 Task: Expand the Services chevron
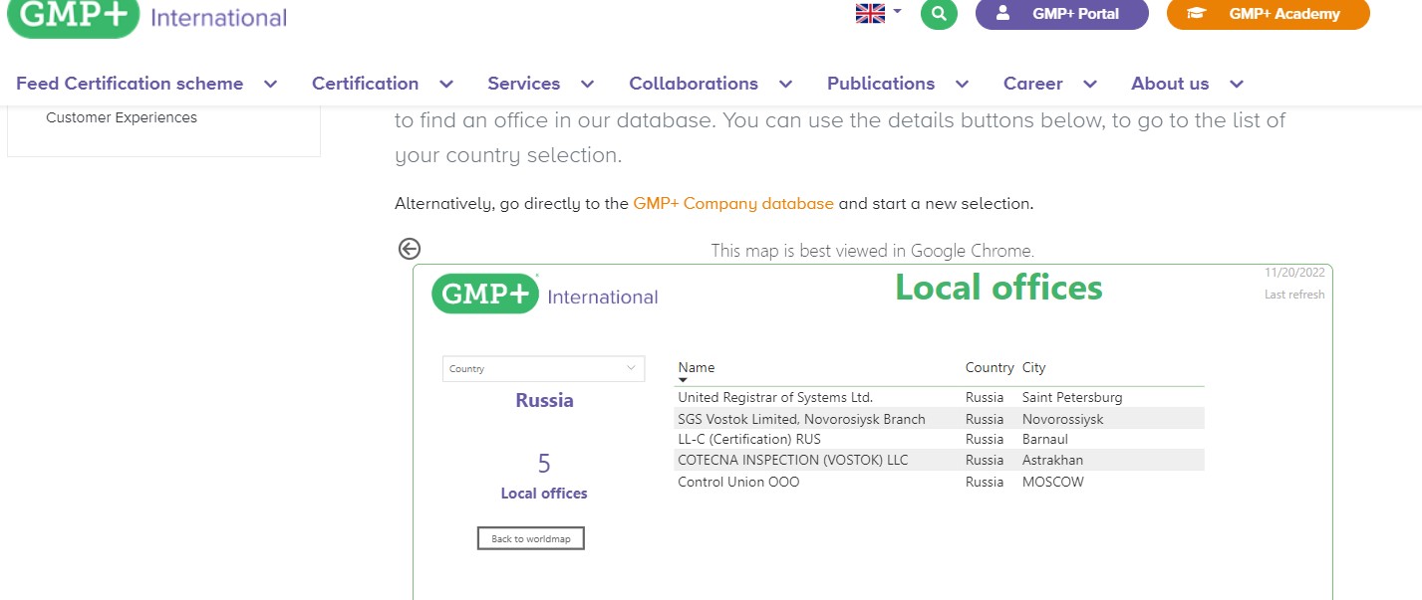[588, 85]
